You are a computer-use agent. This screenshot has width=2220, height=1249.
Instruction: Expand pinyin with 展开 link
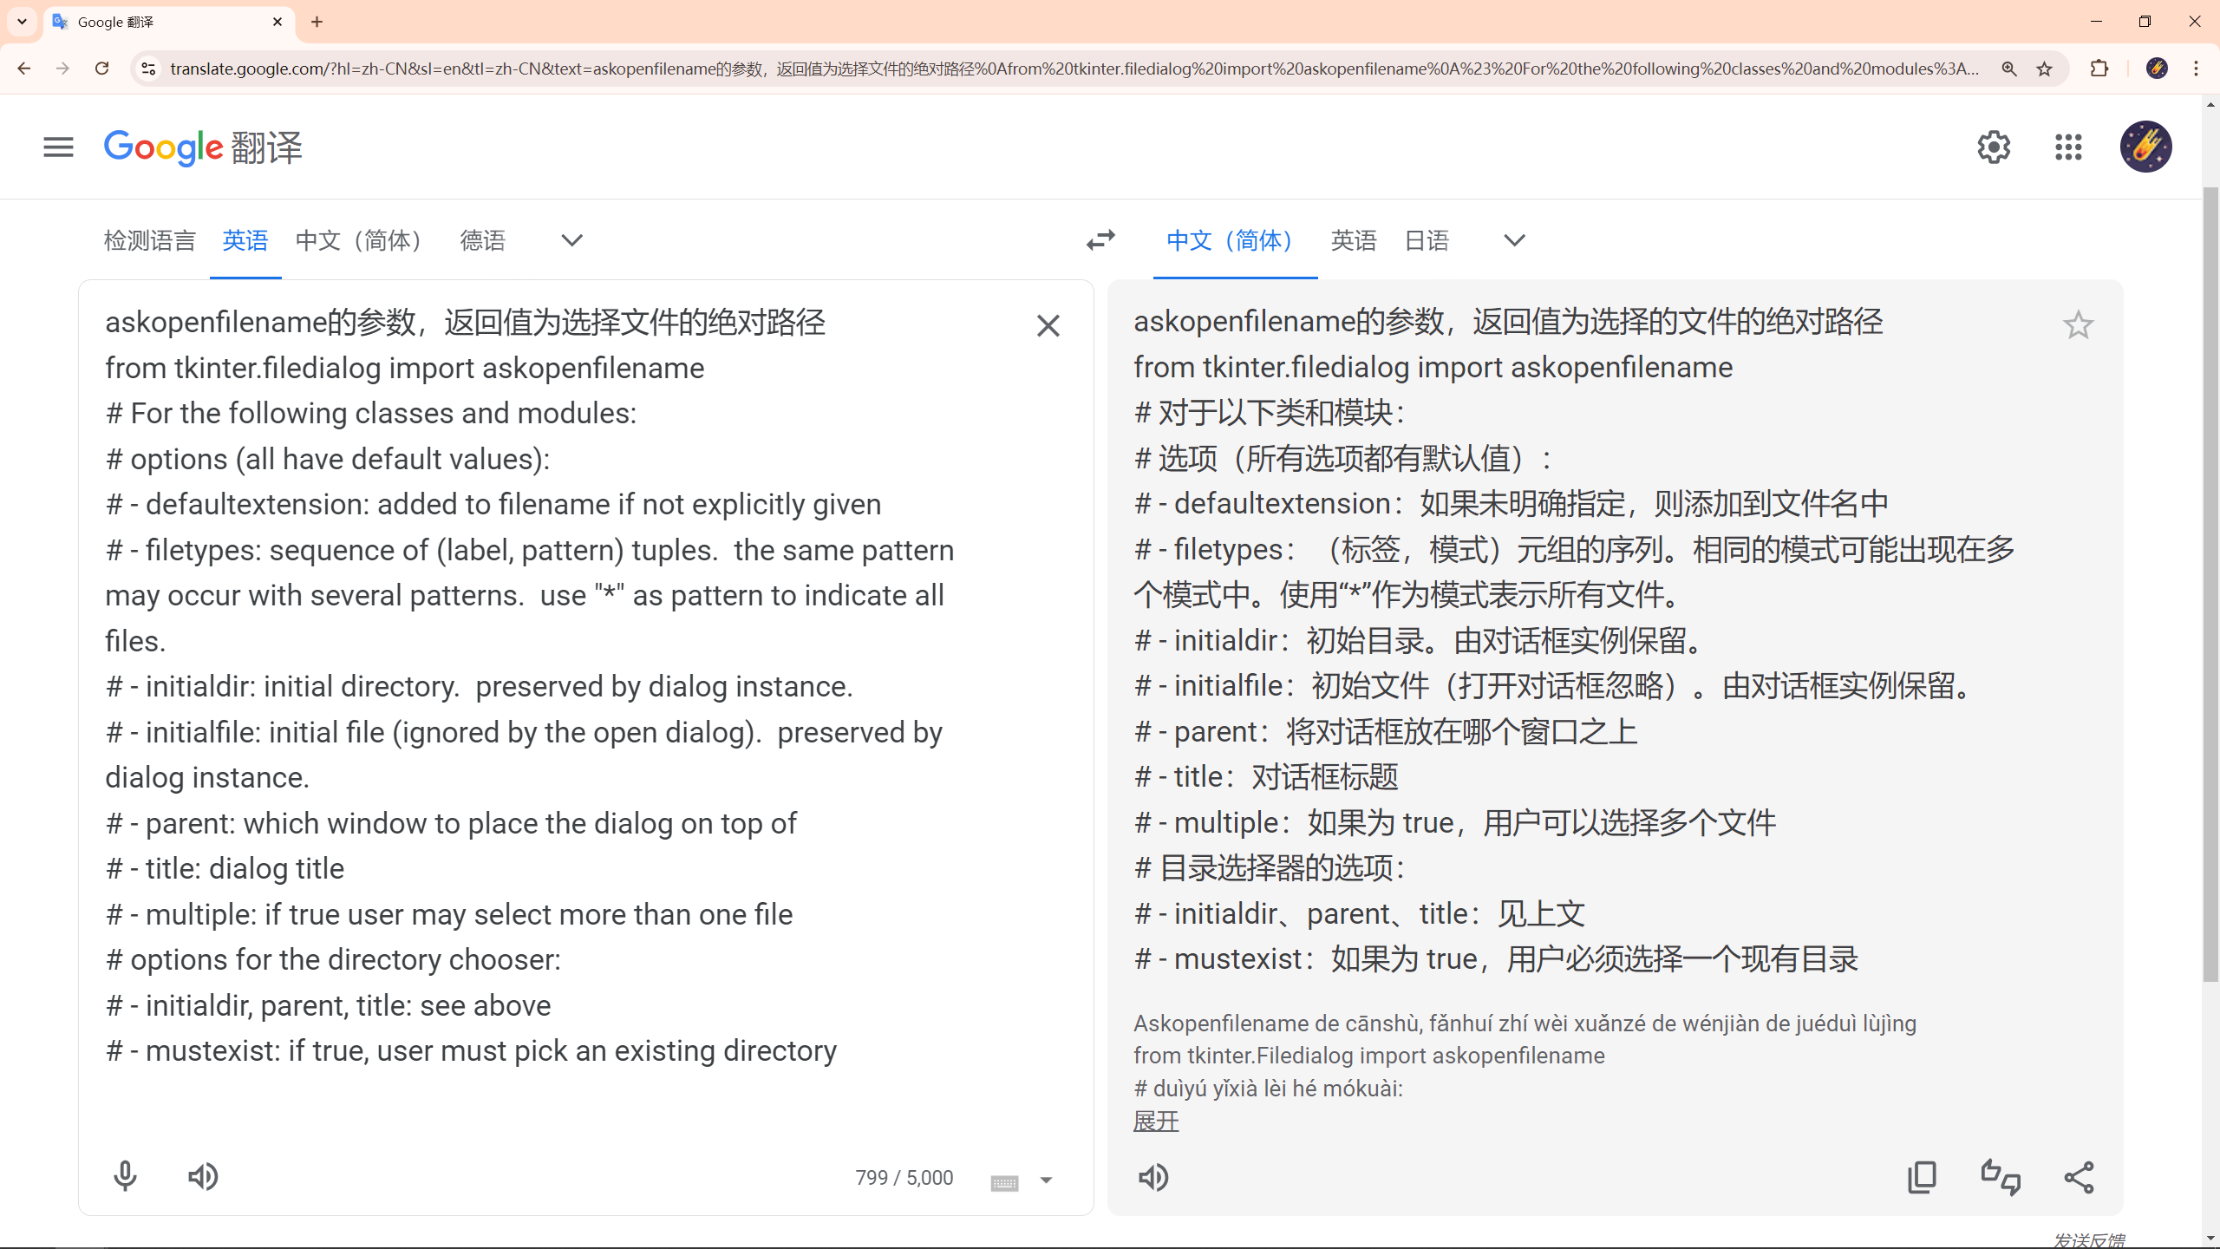(x=1156, y=1121)
